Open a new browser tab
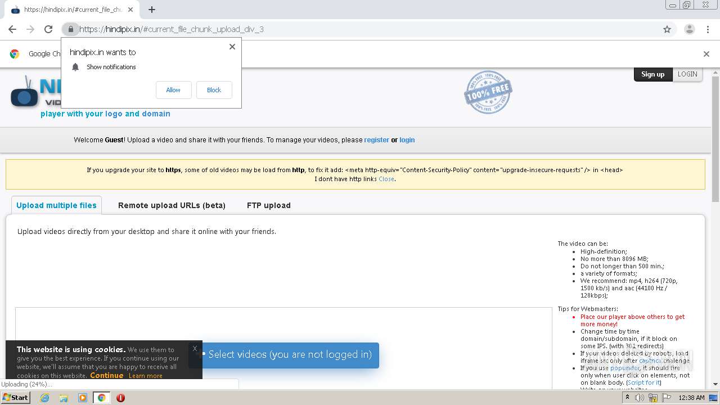 [x=152, y=10]
